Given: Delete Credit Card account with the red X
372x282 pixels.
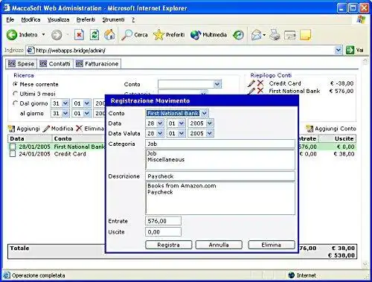Looking at the screenshot, I should 260,83.
